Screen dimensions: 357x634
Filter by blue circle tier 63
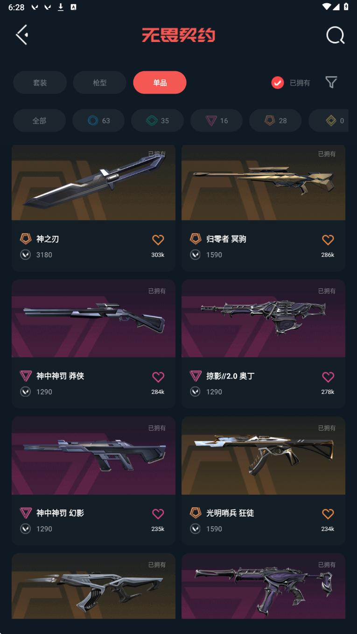pos(98,121)
